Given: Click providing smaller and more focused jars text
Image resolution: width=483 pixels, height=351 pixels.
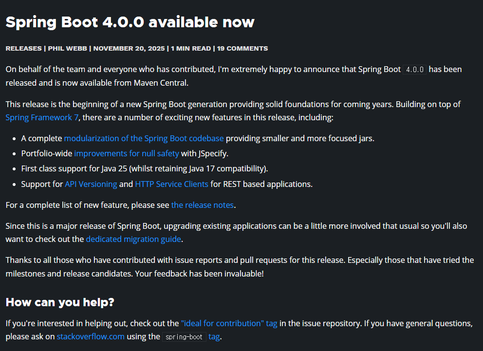Looking at the screenshot, I should [x=300, y=139].
